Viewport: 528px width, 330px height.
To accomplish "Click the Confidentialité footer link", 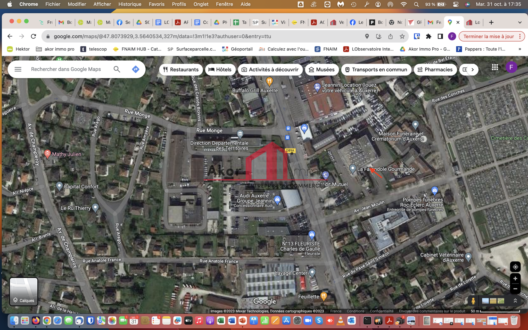I will pos(382,311).
